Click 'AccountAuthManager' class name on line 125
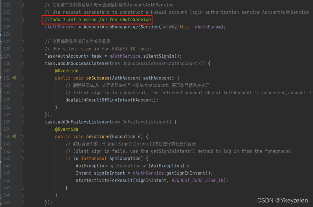Screen dimensions: 313x207 tap(107, 27)
